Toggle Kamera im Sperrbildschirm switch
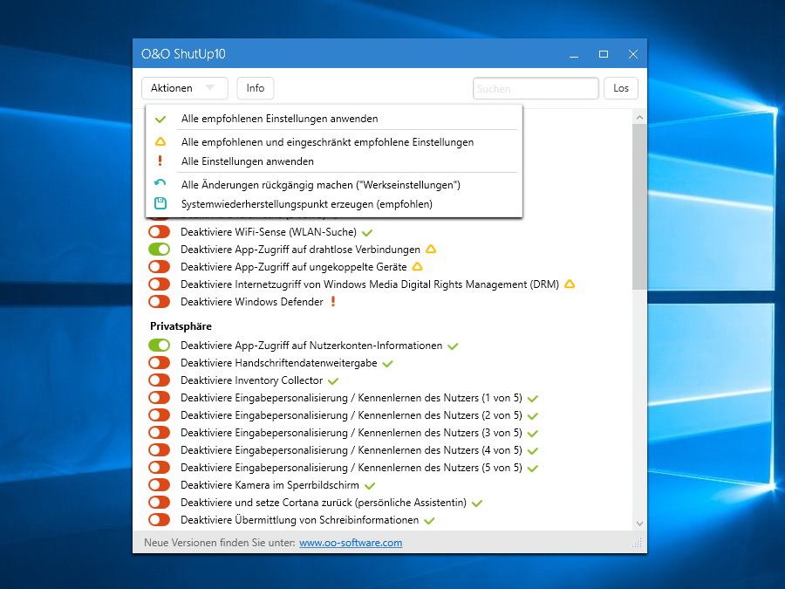This screenshot has width=785, height=589. [160, 485]
